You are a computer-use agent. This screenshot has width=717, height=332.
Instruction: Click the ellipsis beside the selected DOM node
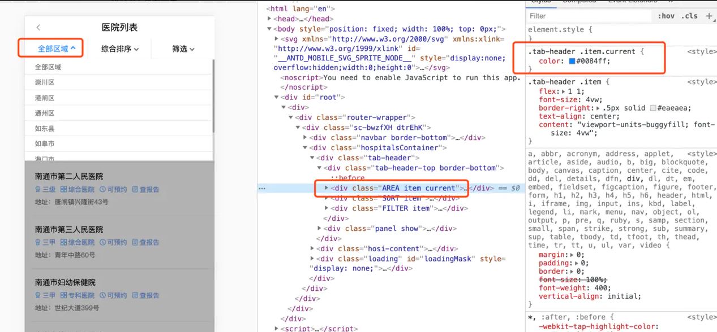pyautogui.click(x=262, y=188)
